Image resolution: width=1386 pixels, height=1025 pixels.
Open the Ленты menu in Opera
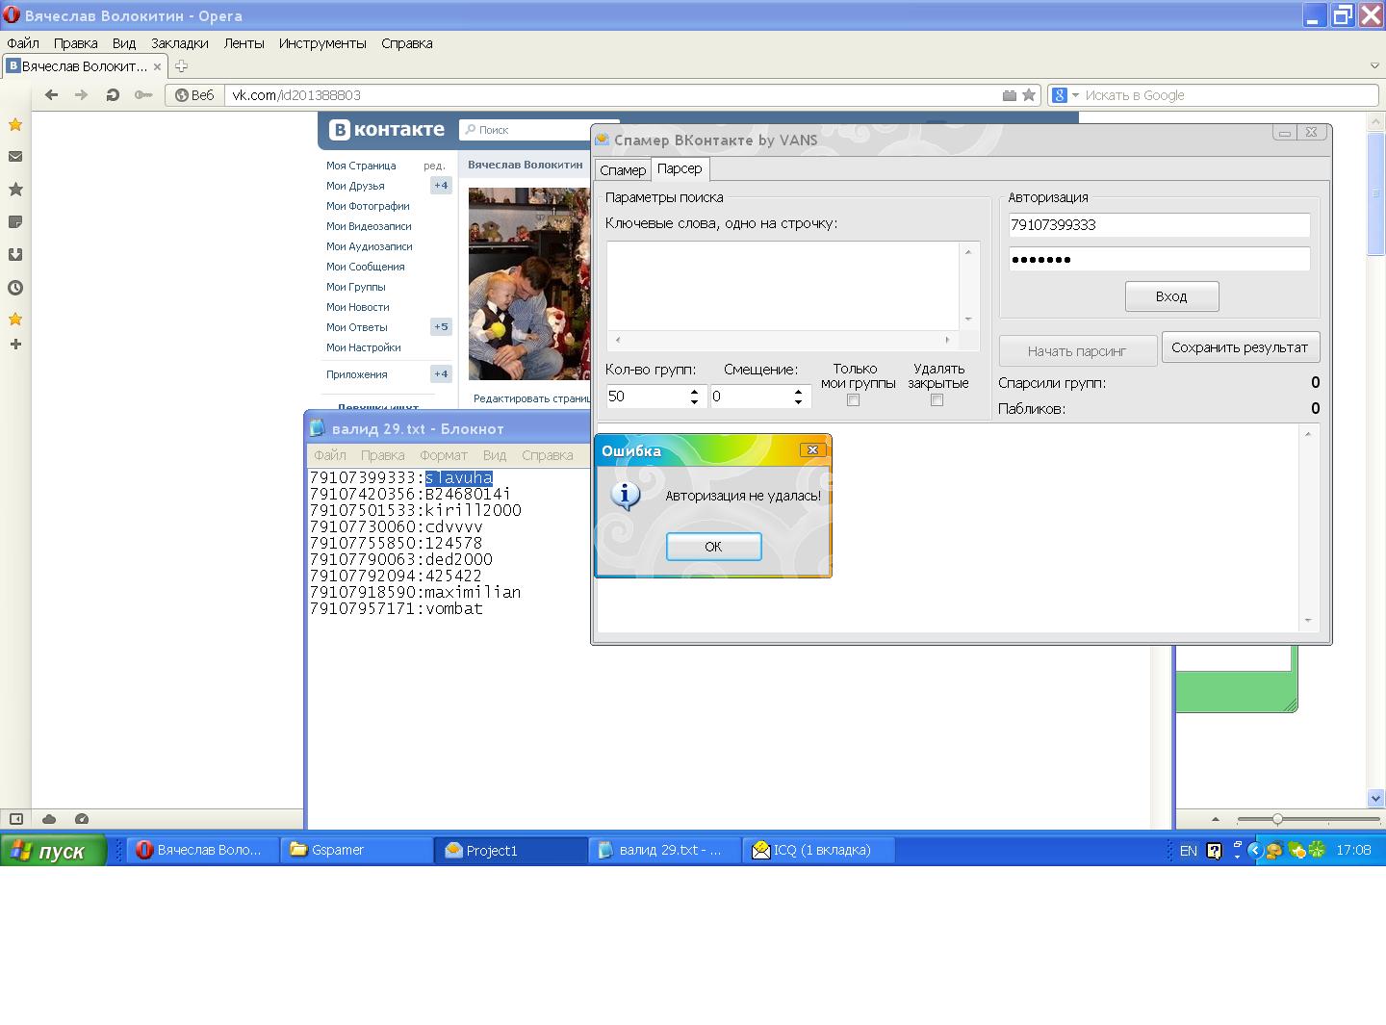244,43
